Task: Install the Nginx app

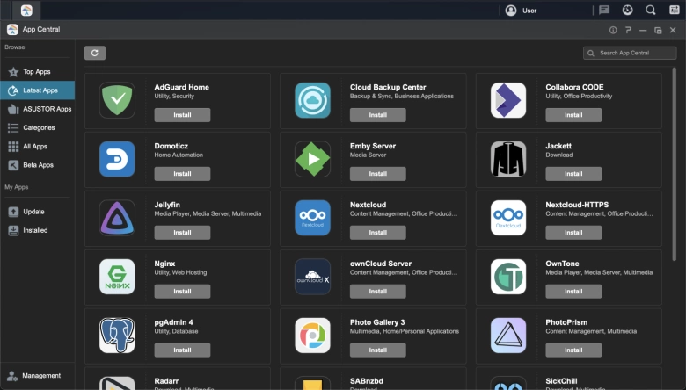Action: pos(182,292)
